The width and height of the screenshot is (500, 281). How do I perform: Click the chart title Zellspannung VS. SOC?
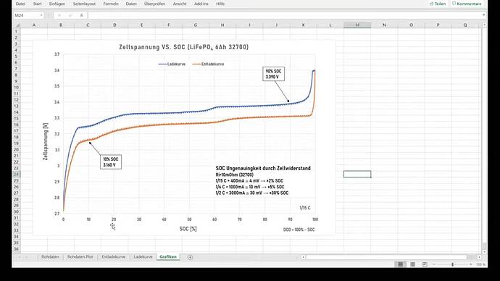(x=183, y=47)
